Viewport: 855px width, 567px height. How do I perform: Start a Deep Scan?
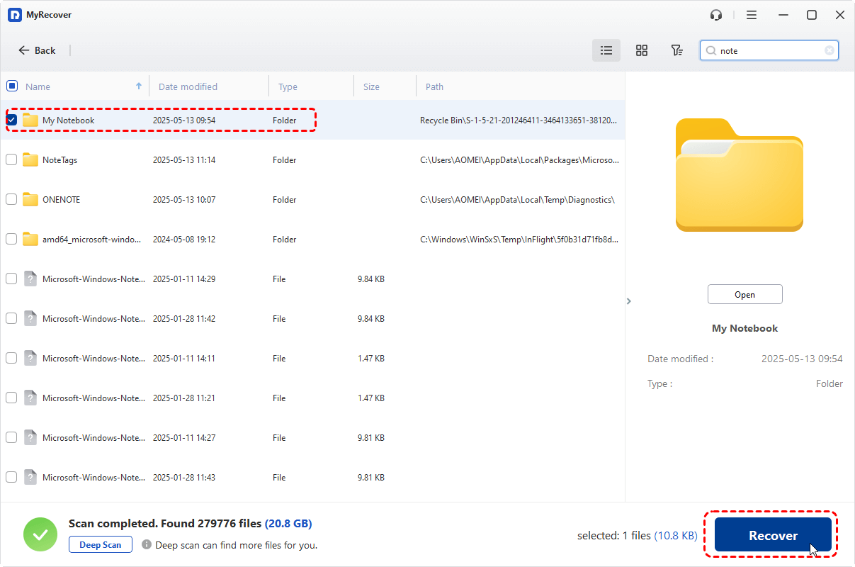coord(101,544)
